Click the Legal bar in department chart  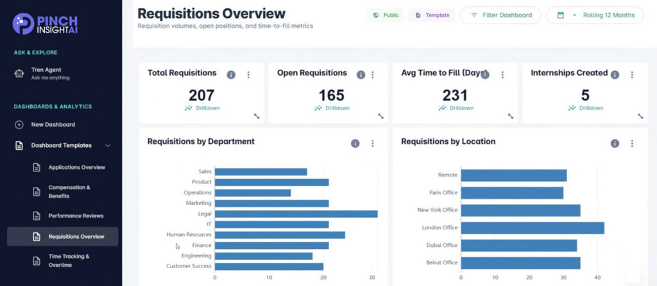coord(296,214)
